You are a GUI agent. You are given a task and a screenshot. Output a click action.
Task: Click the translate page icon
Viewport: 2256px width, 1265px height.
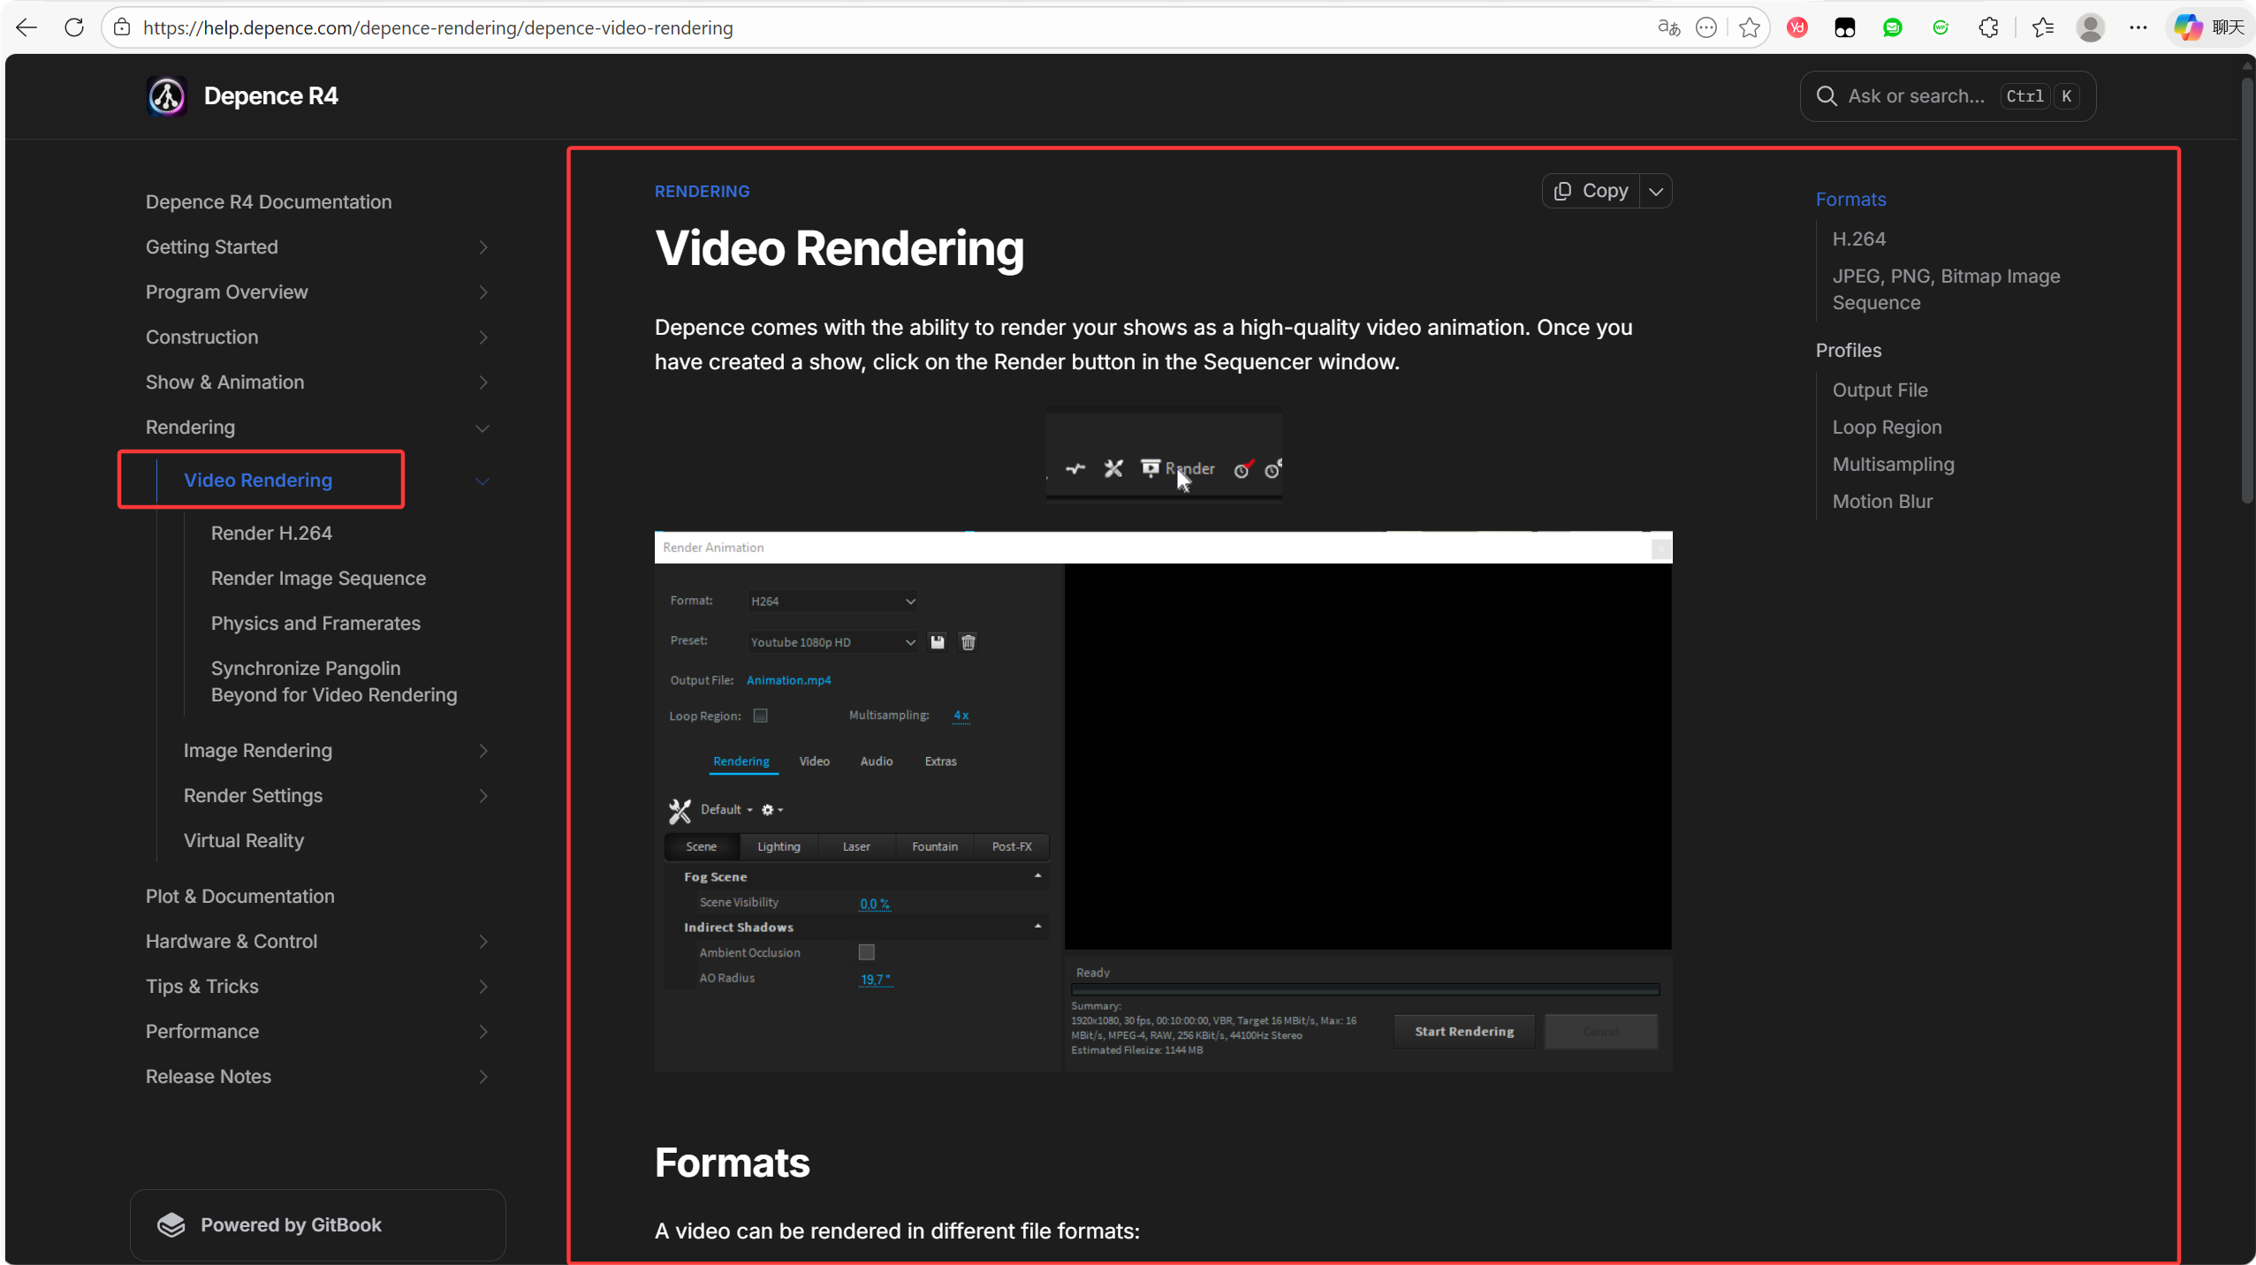pos(1667,27)
